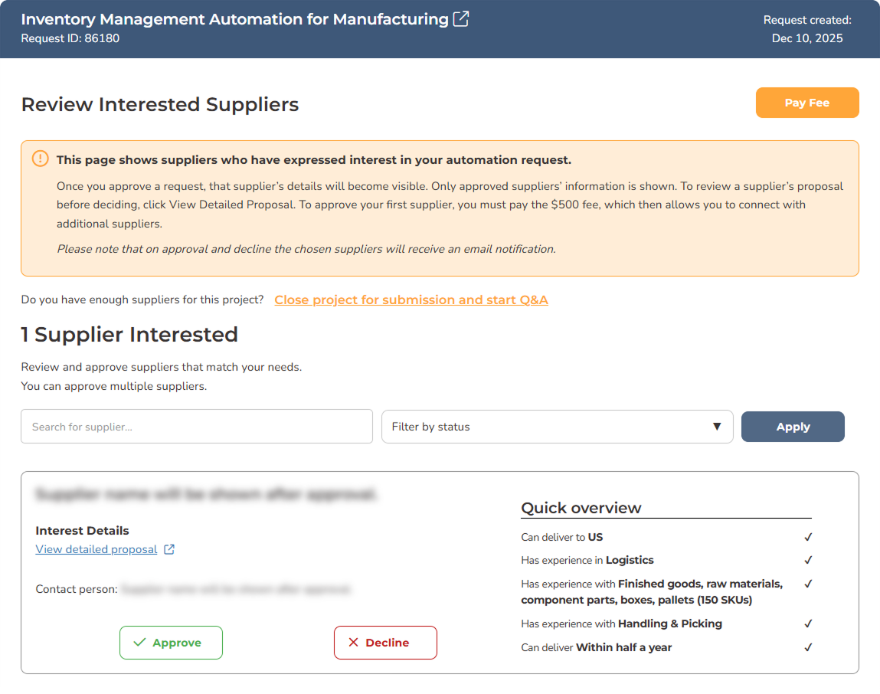Click the dropdown arrow in status filter
The height and width of the screenshot is (694, 880).
[717, 427]
